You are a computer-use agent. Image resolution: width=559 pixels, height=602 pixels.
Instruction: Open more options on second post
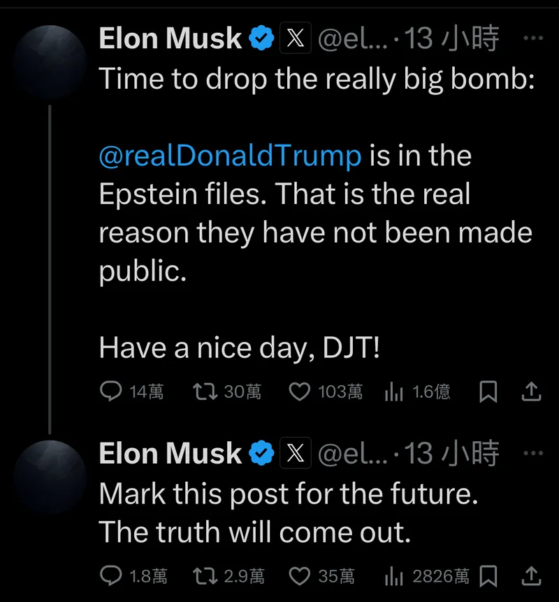pos(532,453)
